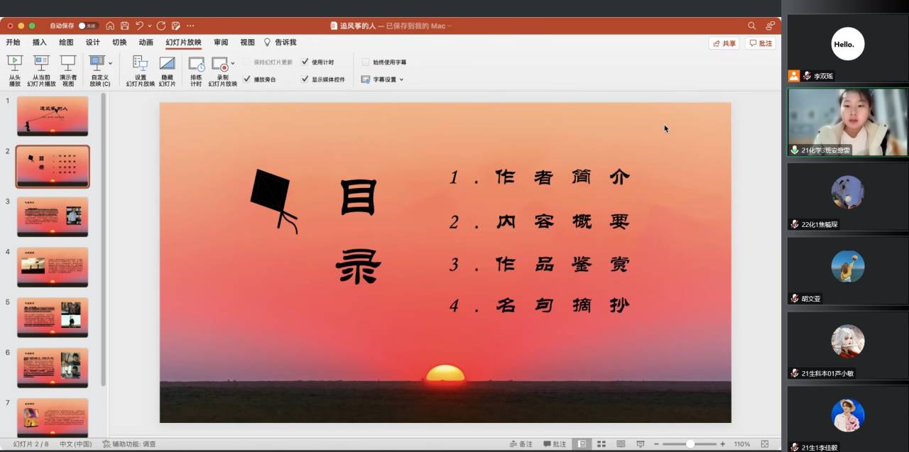
Task: Toggle the AutoSave (自动保存) switch
Action: click(87, 26)
